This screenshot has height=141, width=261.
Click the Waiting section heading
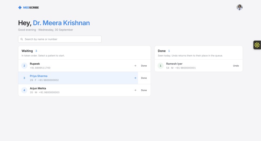(x=27, y=51)
